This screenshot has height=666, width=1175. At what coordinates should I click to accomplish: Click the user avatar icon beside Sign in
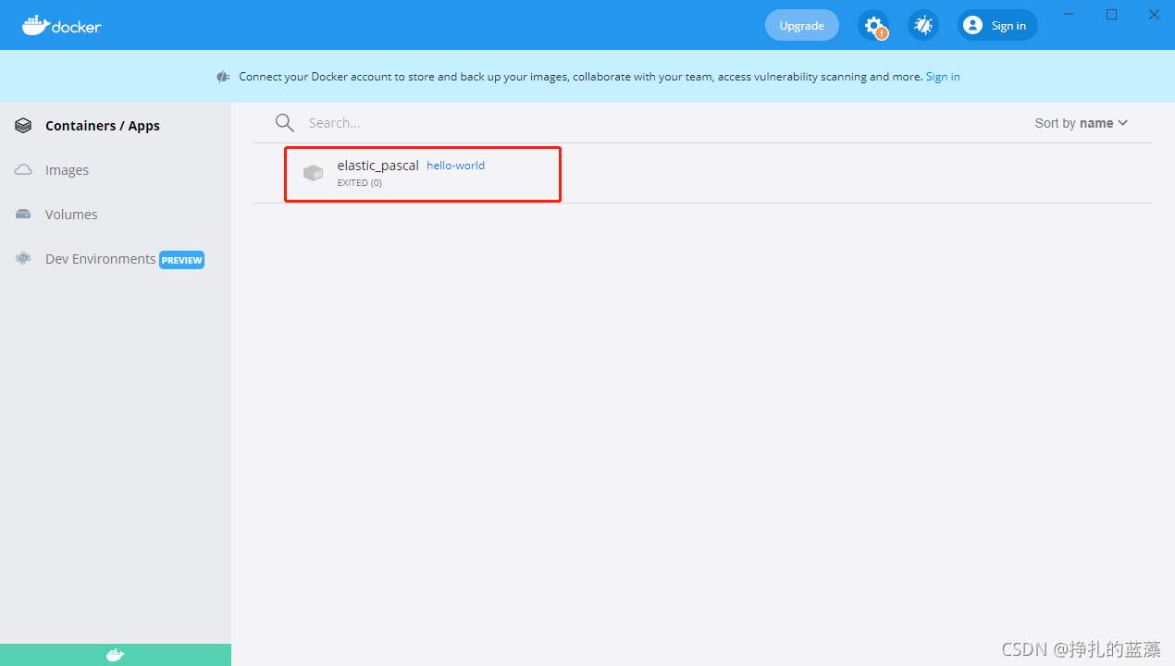(x=972, y=25)
